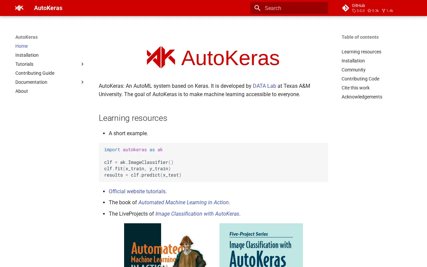The image size is (427, 267).
Task: Click the GitHub repository git icon
Action: point(346,8)
